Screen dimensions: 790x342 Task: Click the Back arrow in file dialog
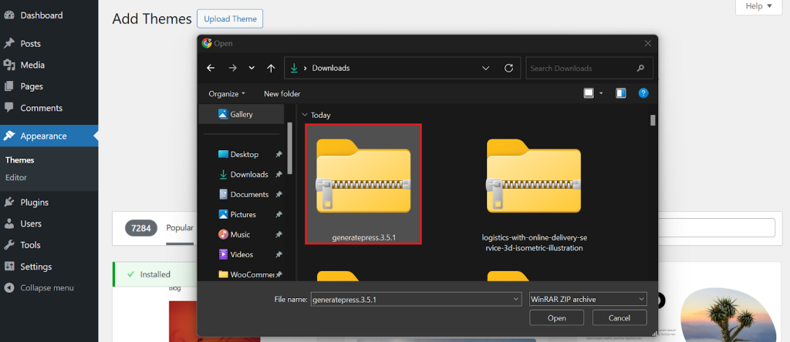[x=211, y=68]
